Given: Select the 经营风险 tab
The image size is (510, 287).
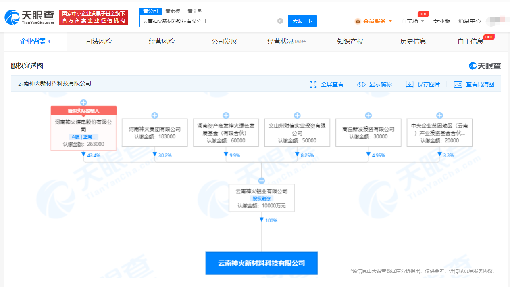Looking at the screenshot, I should 162,42.
